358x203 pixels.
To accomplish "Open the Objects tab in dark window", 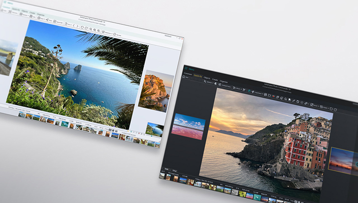I will coord(207,77).
